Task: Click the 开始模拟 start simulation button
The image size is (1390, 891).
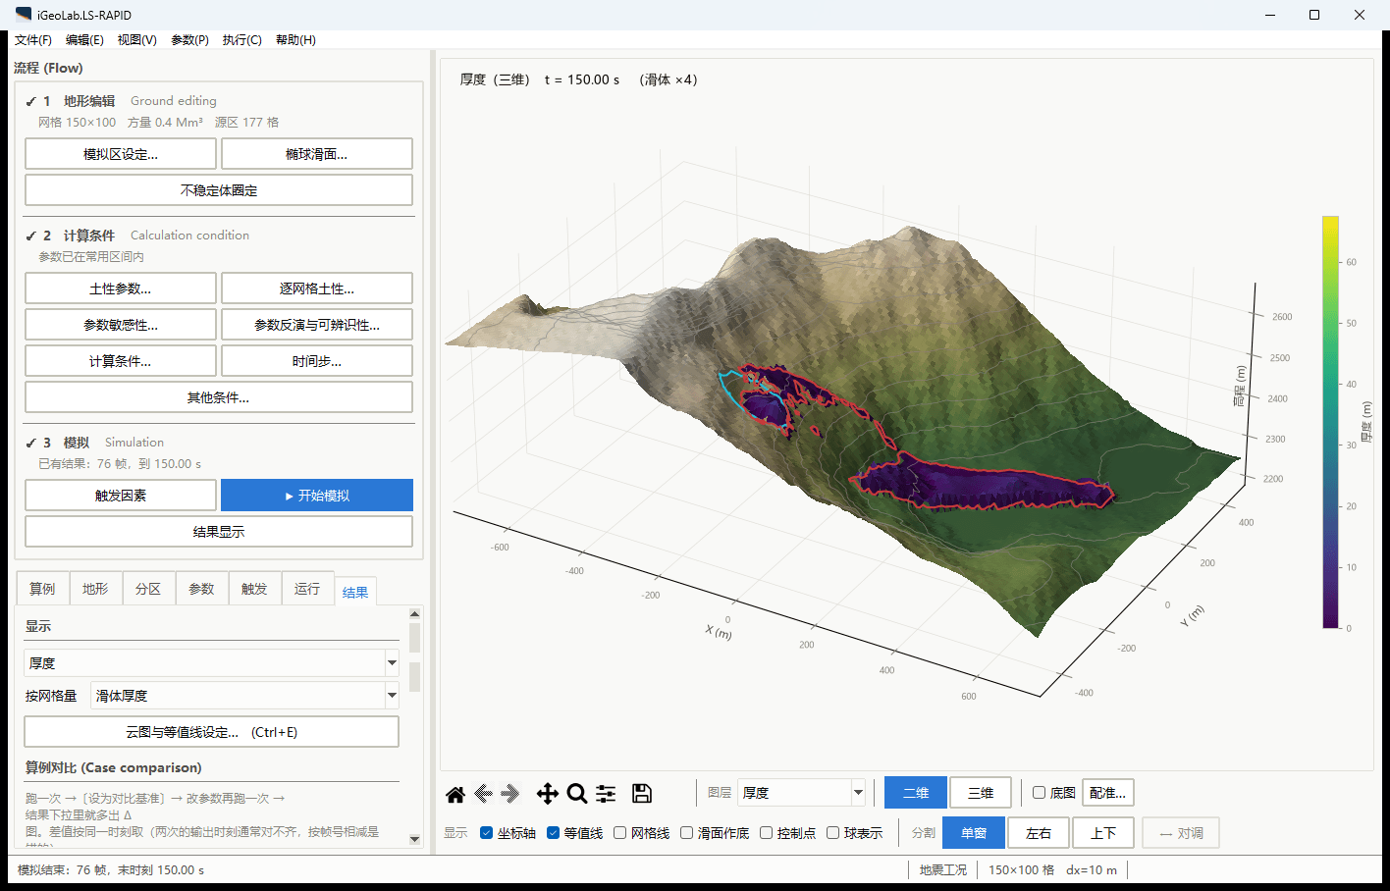Action: pos(317,496)
